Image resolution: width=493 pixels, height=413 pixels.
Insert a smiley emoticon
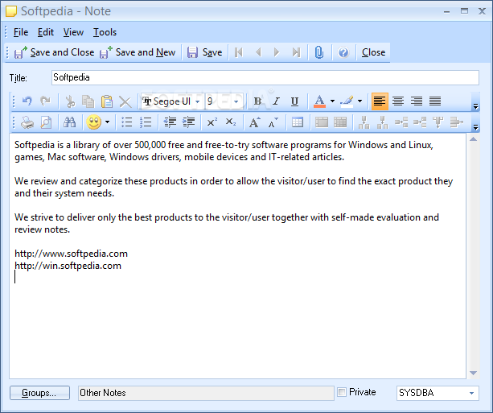pos(94,122)
